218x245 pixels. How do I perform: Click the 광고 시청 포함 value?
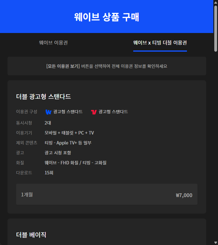coord(58,153)
